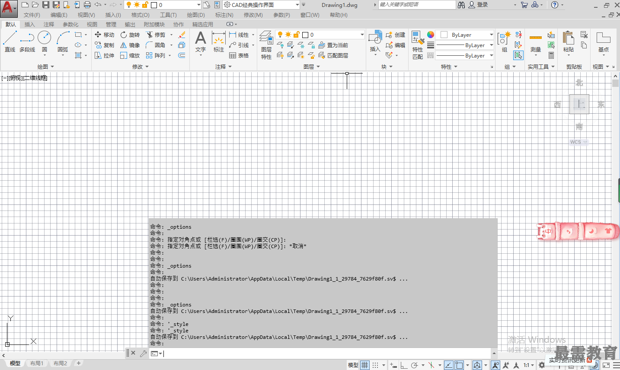
Task: Select the Circle (圆) tool
Action: (45, 41)
